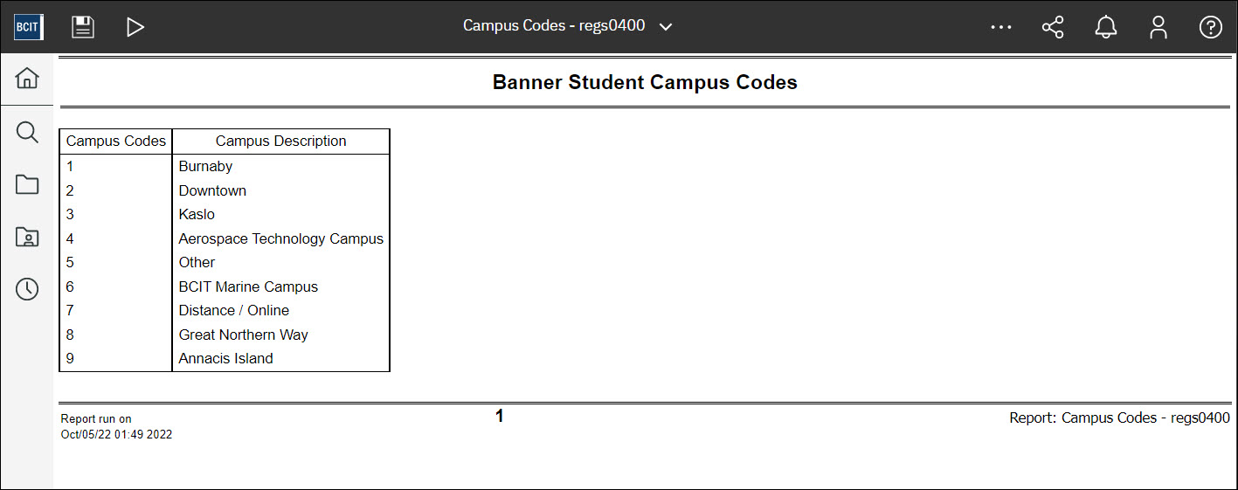Screen dimensions: 1238x490
Task: Select the BCIT Marine Campus cell
Action: click(x=281, y=286)
